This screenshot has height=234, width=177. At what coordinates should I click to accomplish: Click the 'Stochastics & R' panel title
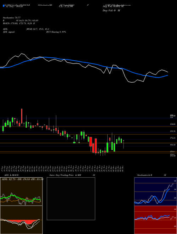point(145,175)
